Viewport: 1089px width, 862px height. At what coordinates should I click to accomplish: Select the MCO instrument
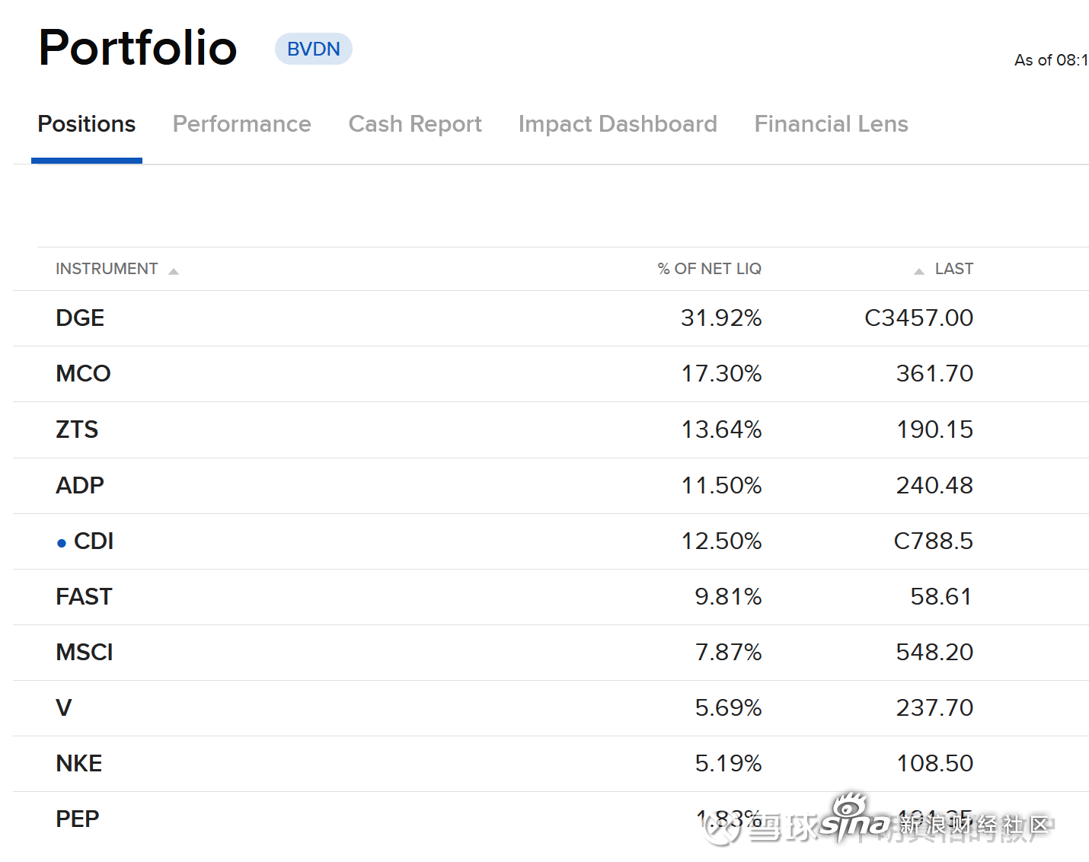coord(83,374)
